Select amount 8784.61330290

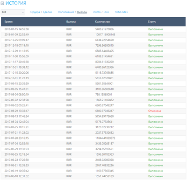[104, 62]
